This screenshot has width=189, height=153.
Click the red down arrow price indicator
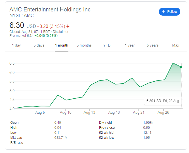68,26
